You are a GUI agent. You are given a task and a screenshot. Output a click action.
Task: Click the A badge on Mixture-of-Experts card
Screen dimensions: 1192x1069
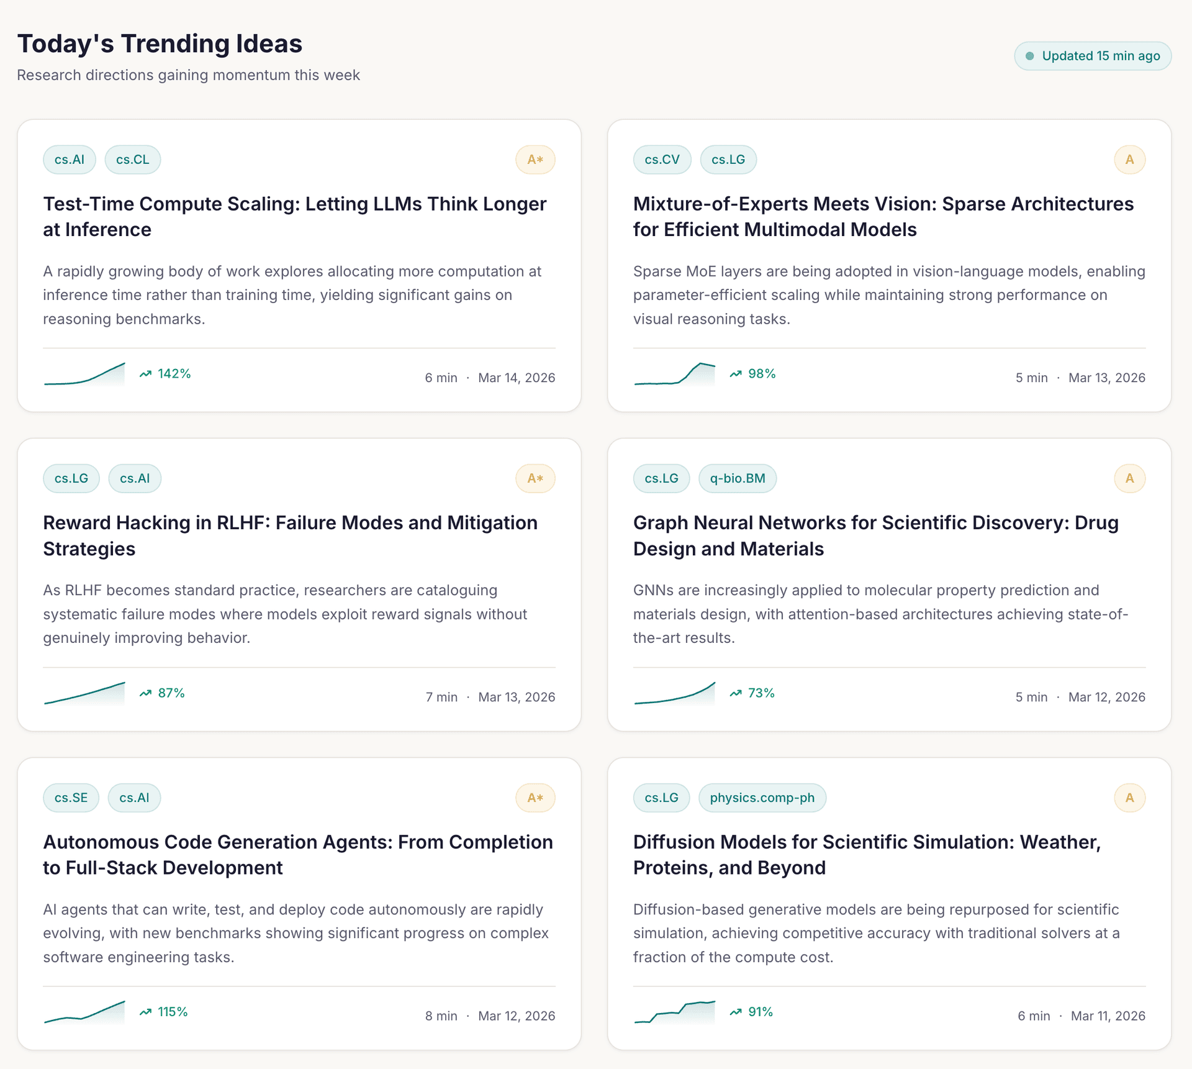(x=1130, y=160)
